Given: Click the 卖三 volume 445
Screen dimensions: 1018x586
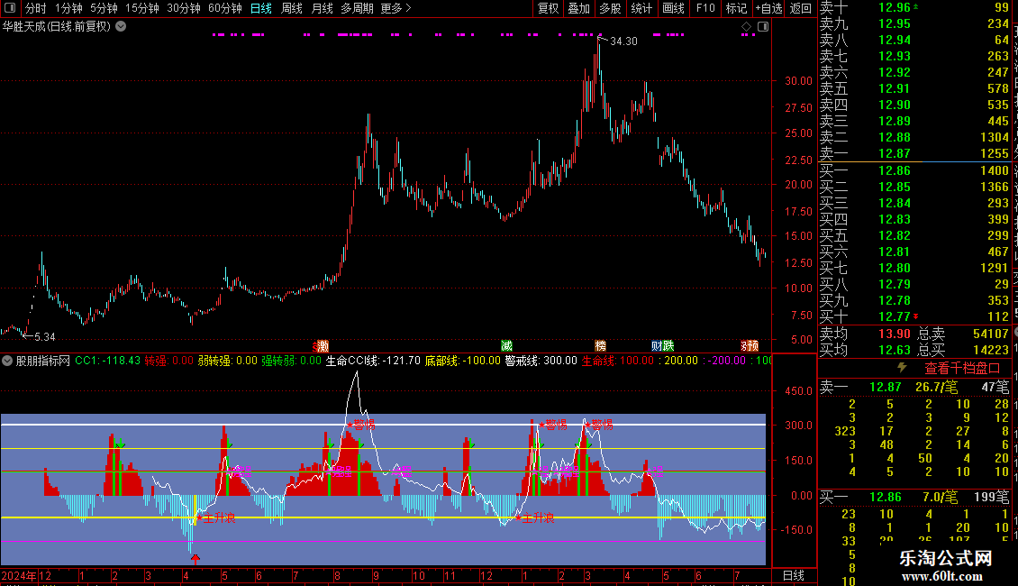Looking at the screenshot, I should click(998, 121).
